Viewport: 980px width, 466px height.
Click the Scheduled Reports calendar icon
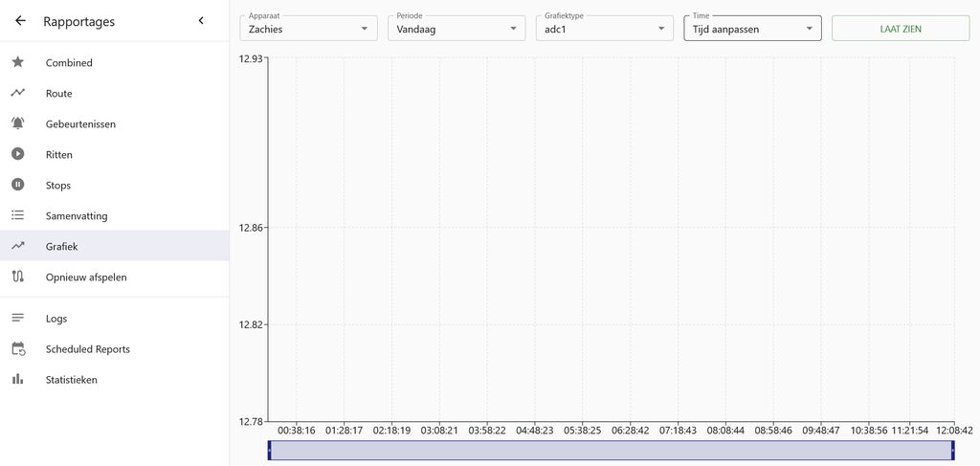tap(18, 349)
